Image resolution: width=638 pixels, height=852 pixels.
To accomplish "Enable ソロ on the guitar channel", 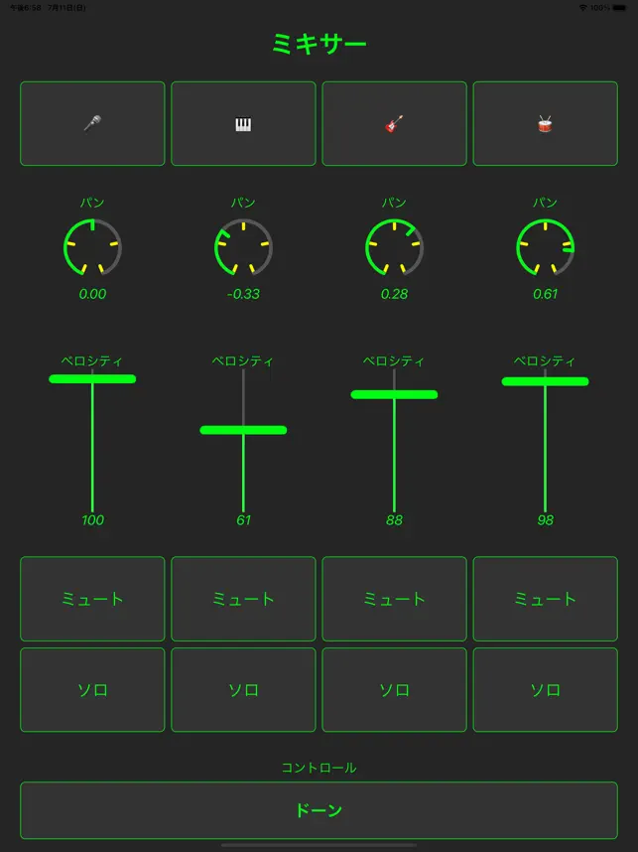I will tap(394, 689).
